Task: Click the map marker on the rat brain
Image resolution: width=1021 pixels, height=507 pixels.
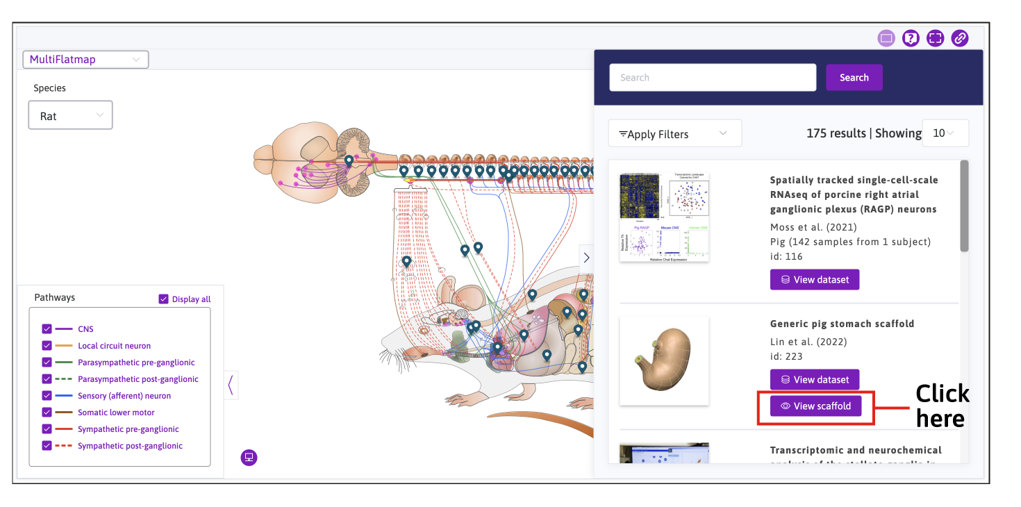Action: click(349, 162)
